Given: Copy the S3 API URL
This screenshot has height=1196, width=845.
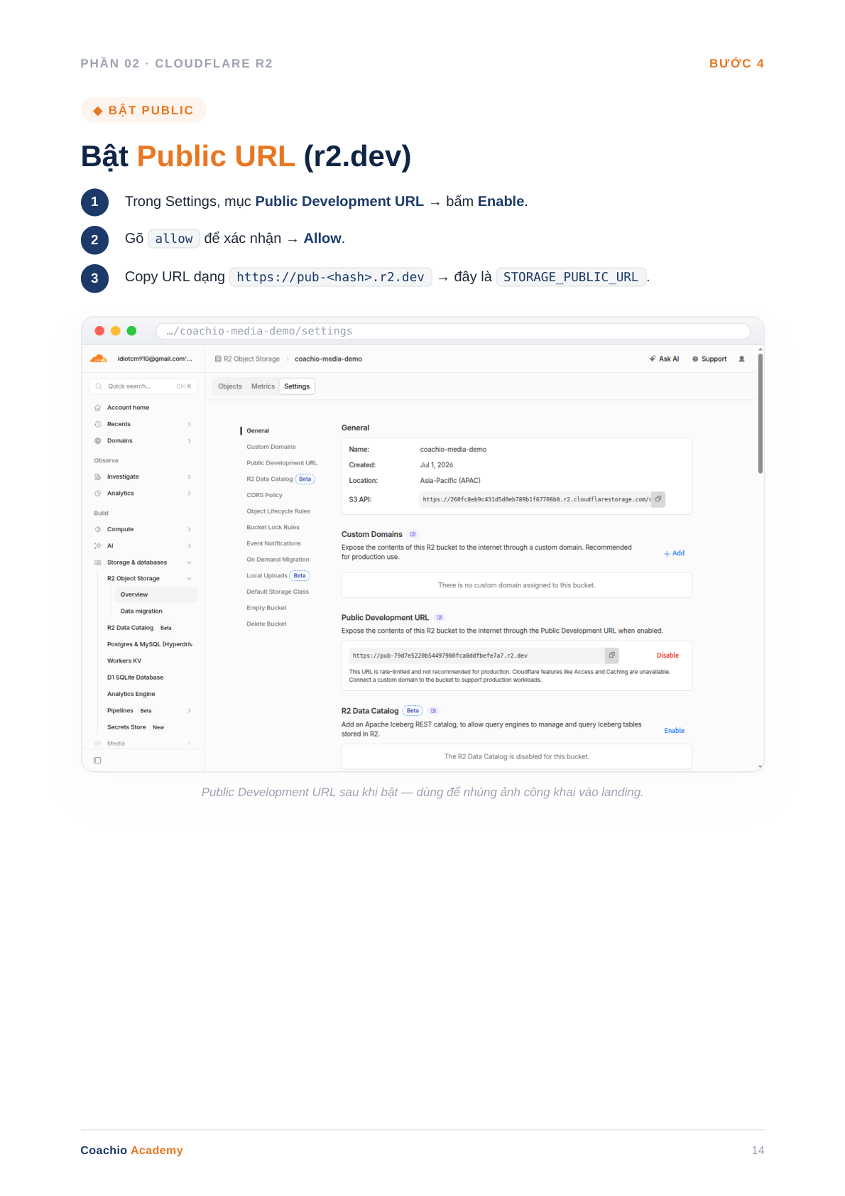Looking at the screenshot, I should 658,499.
